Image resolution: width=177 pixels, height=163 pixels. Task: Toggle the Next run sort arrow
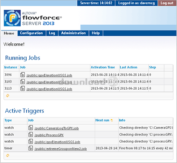(112, 120)
